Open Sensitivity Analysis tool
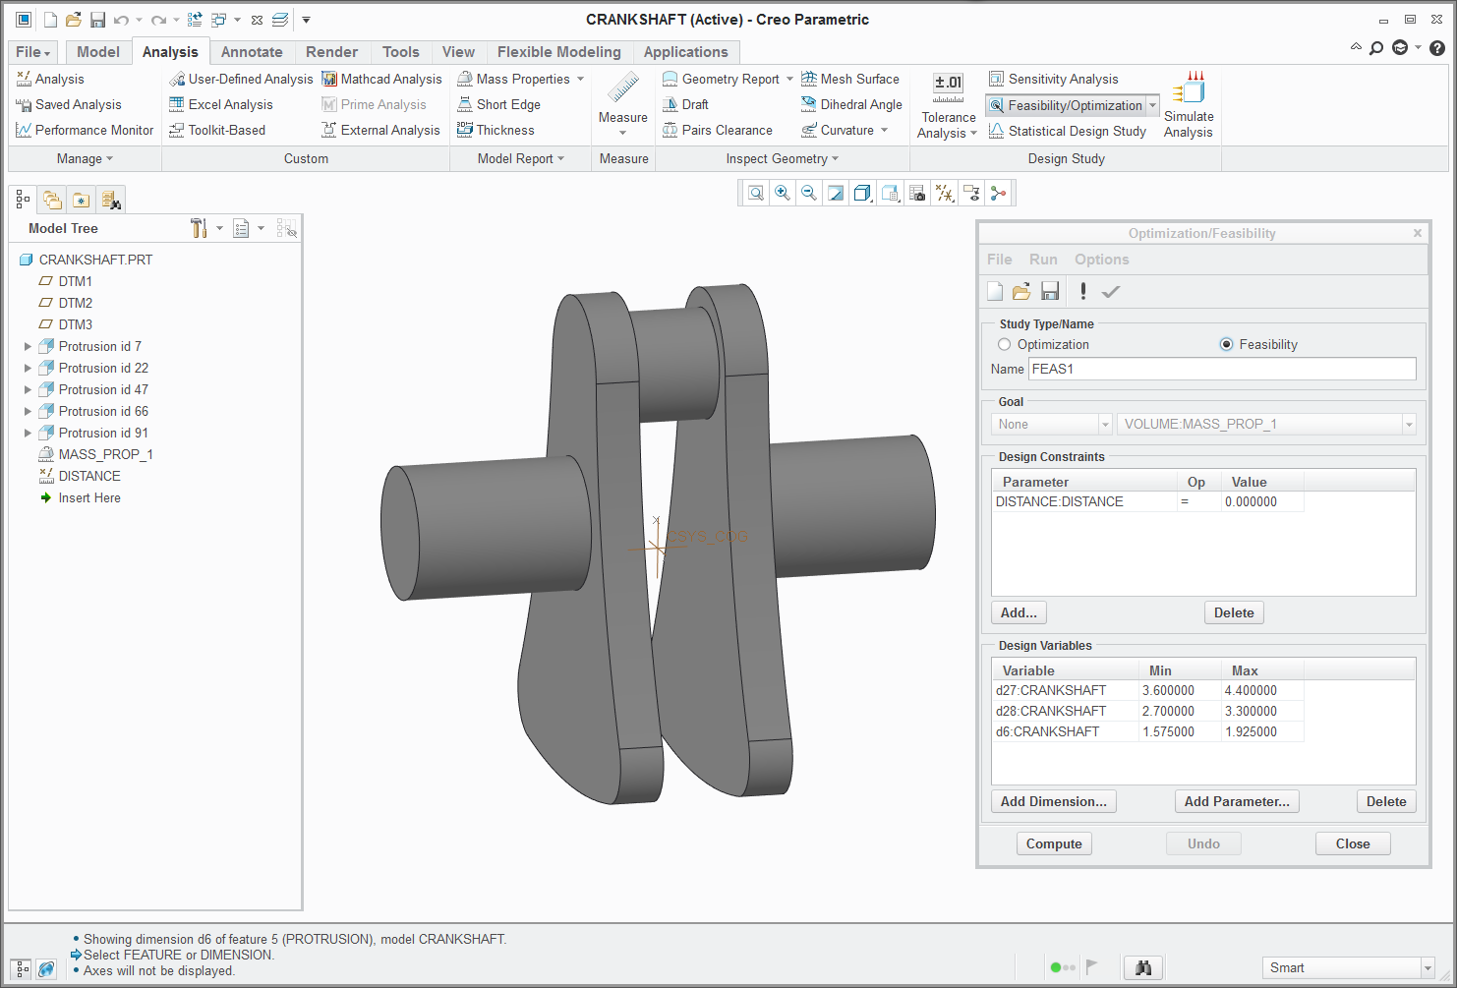Image resolution: width=1457 pixels, height=988 pixels. tap(1063, 79)
